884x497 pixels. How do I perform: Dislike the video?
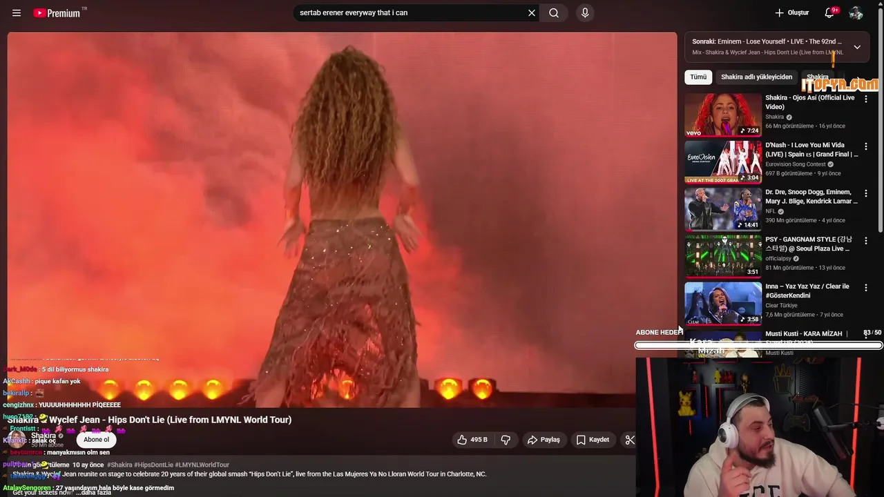click(506, 440)
